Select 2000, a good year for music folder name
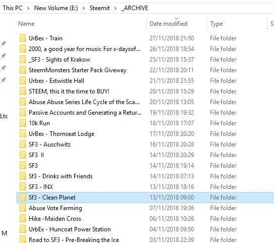The height and width of the screenshot is (243, 274). click(x=85, y=49)
